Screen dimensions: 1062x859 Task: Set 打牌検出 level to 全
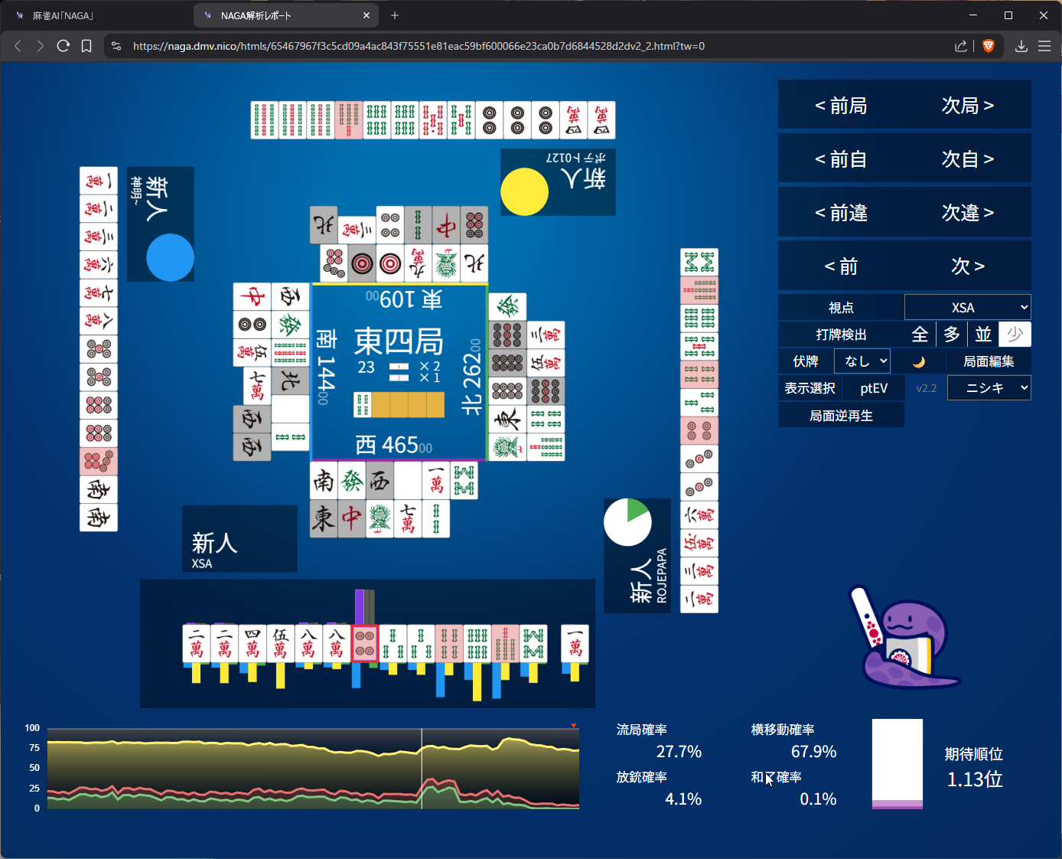[920, 335]
